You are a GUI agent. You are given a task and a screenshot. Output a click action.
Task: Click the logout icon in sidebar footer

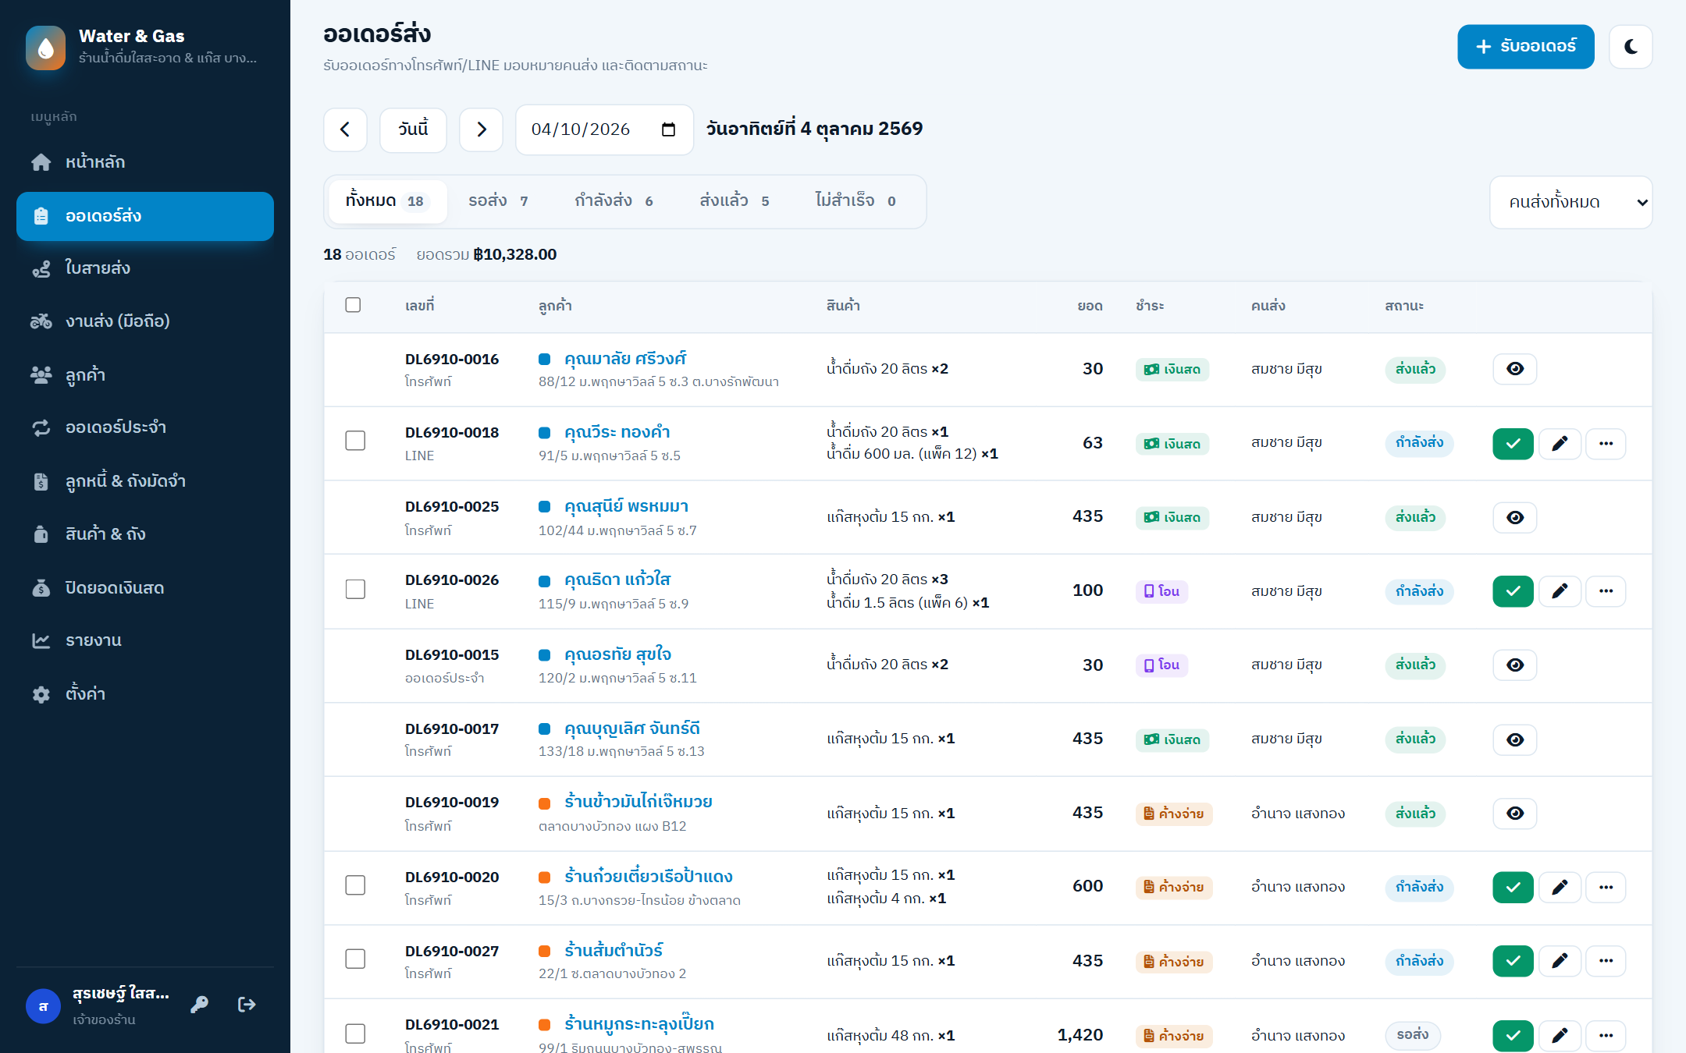click(247, 1005)
